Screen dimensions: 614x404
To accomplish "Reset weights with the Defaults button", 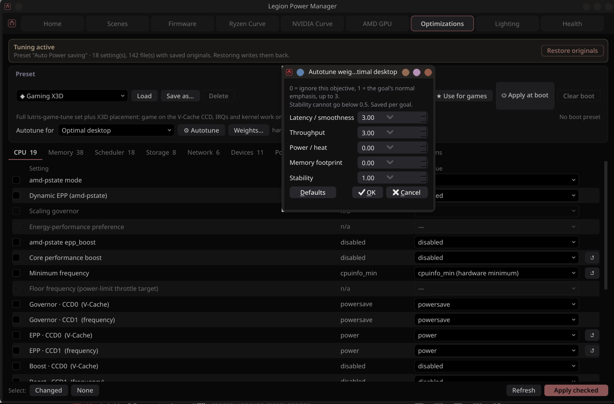I will pyautogui.click(x=313, y=193).
